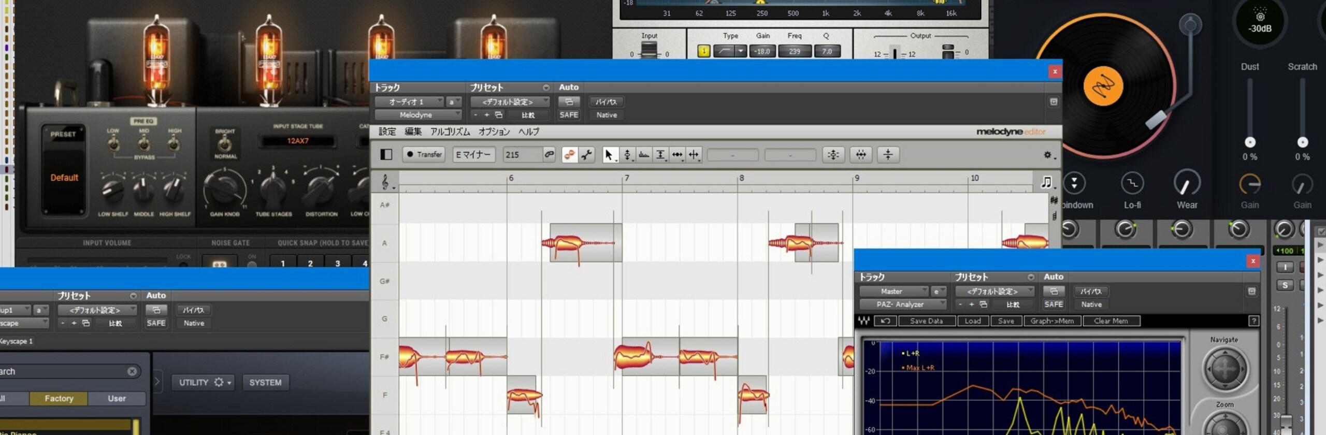Switch to Melodyne note assignment wrench mode

[586, 155]
